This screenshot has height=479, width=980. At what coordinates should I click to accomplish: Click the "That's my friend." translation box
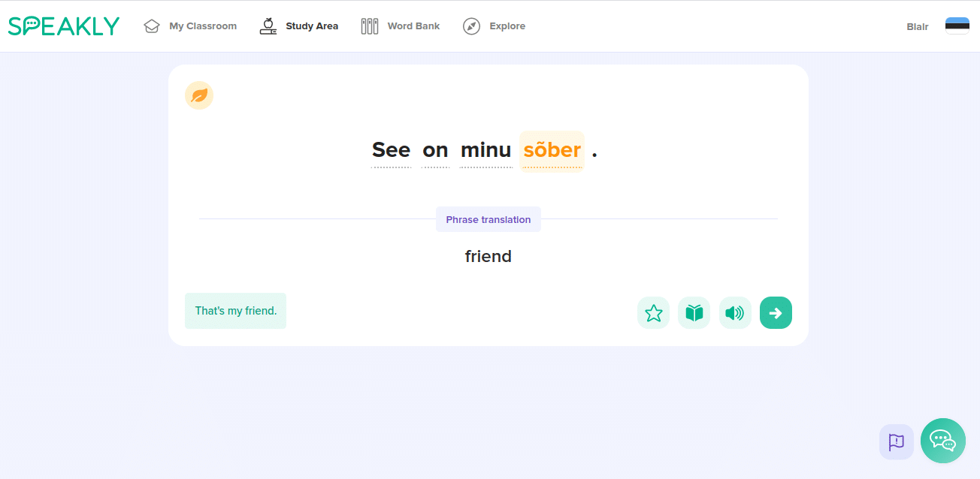(235, 311)
